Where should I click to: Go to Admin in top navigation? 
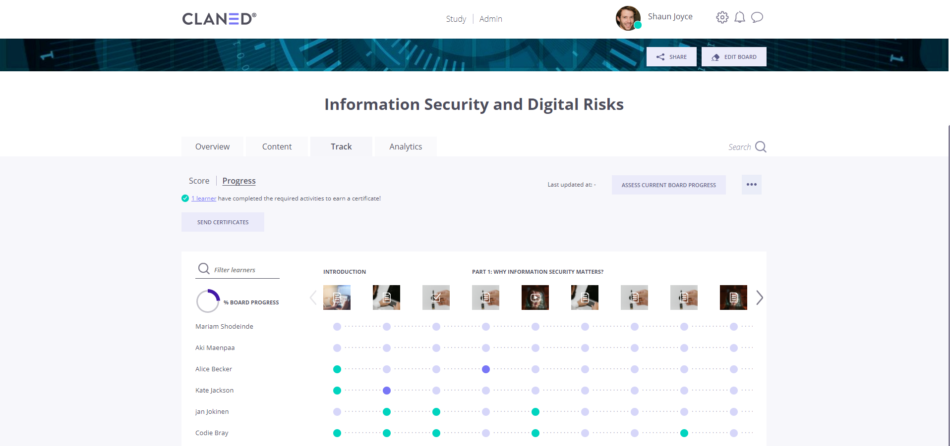point(491,19)
